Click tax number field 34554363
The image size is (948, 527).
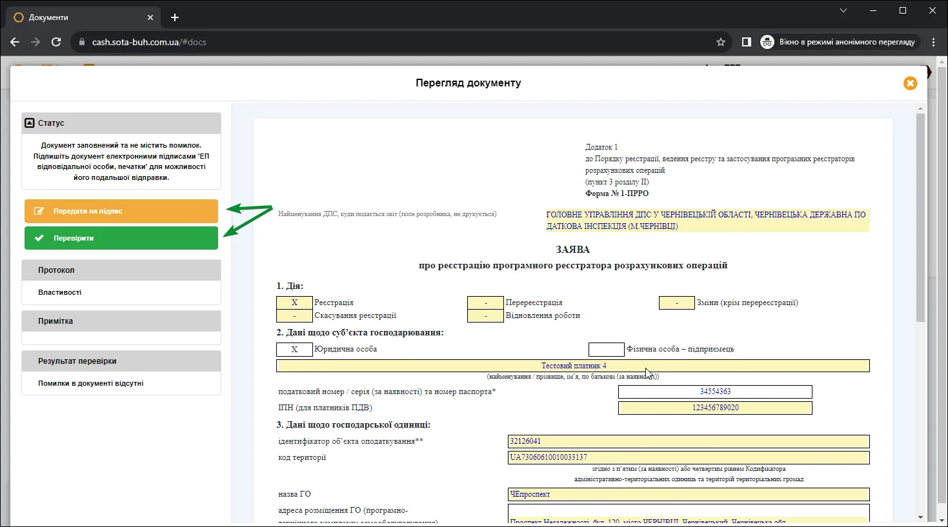715,392
